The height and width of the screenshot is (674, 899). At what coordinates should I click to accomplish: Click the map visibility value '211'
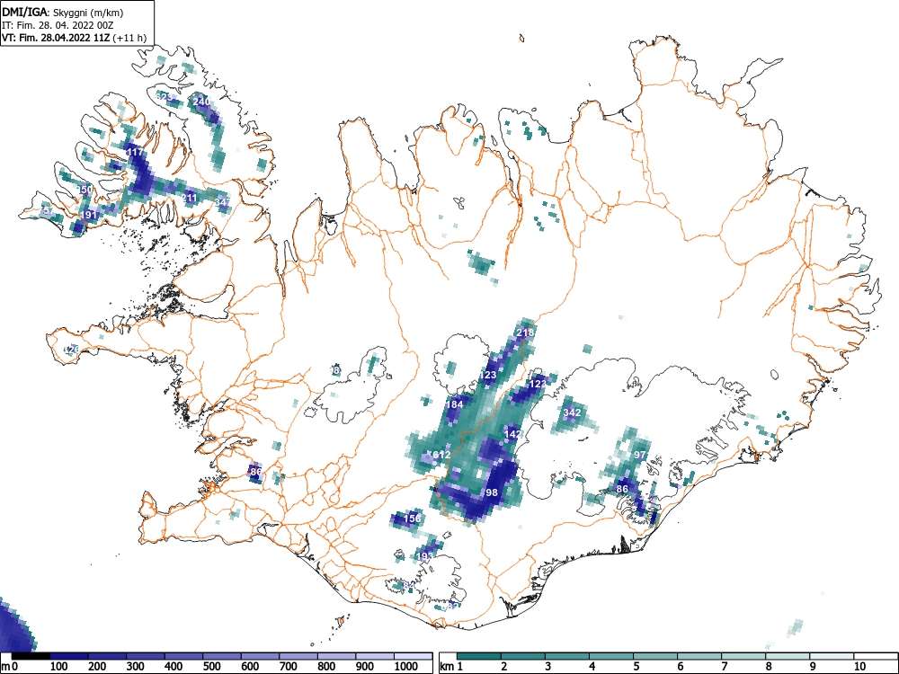pyautogui.click(x=189, y=199)
